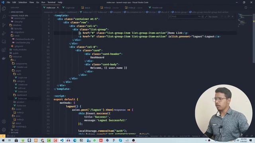Collapse the components folder
Image resolution: width=255 pixels, height=143 pixels.
click(21, 64)
